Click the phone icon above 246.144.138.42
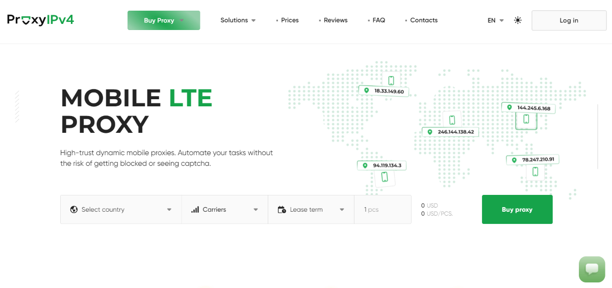The width and height of the screenshot is (612, 288). 452,120
